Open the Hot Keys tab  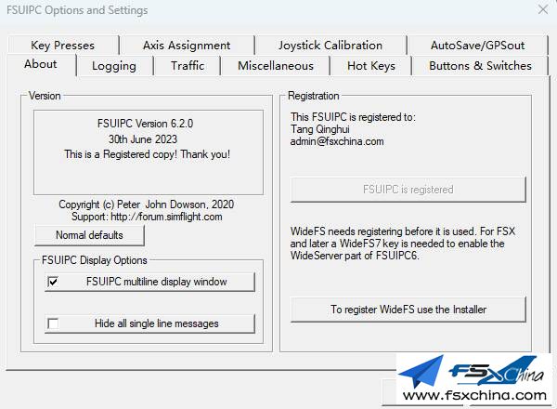[x=371, y=66]
